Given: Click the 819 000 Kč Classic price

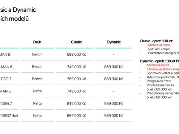Looking at the screenshot, I should pos(76,103).
